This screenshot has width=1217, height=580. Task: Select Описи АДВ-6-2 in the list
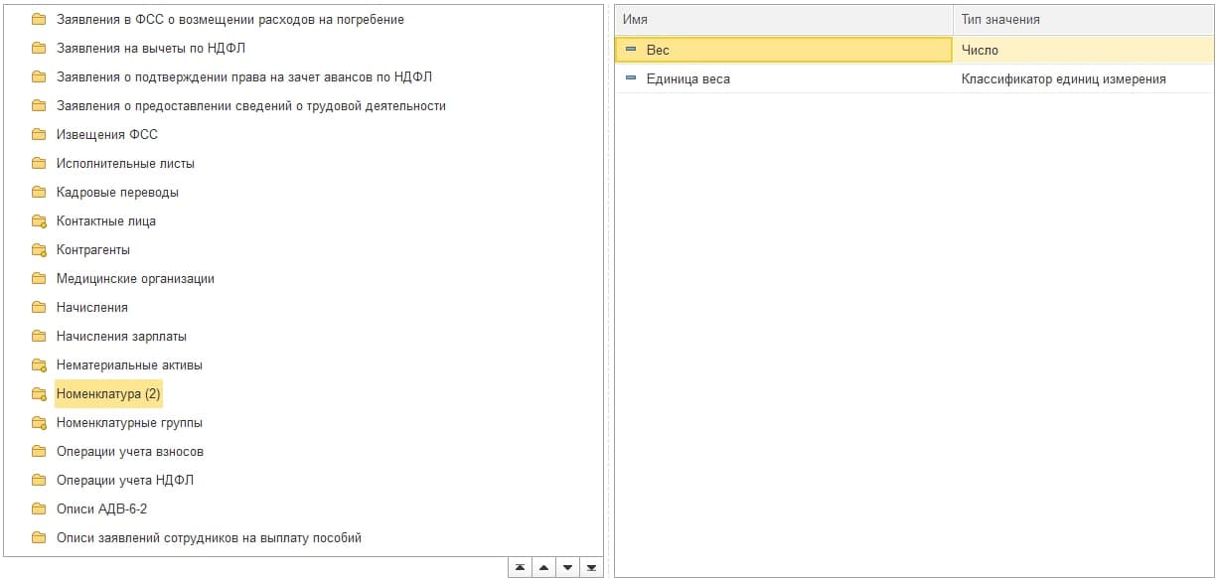pos(101,509)
